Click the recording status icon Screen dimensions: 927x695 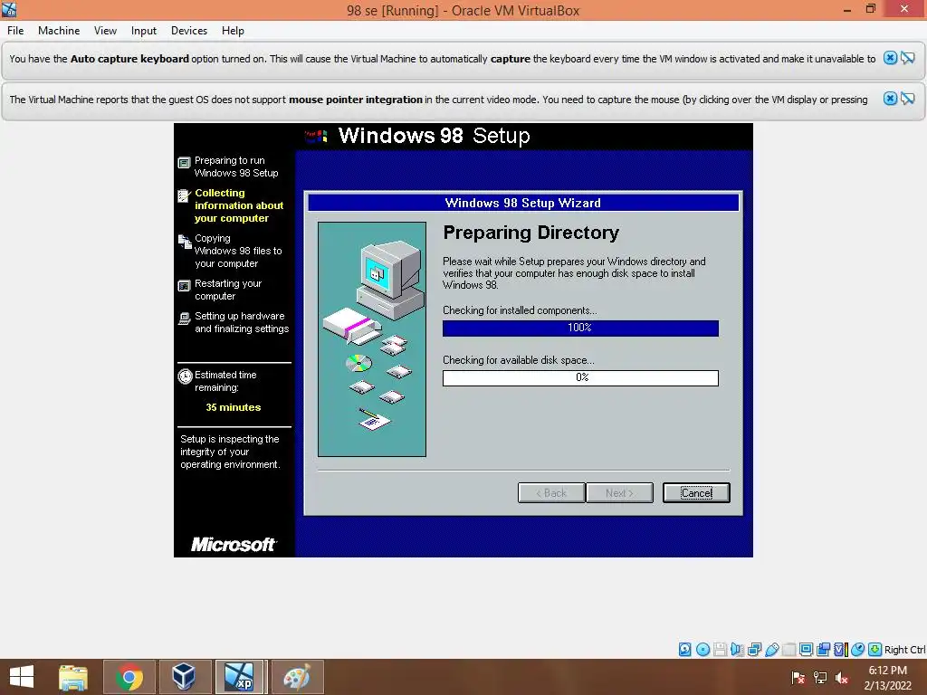tap(823, 650)
